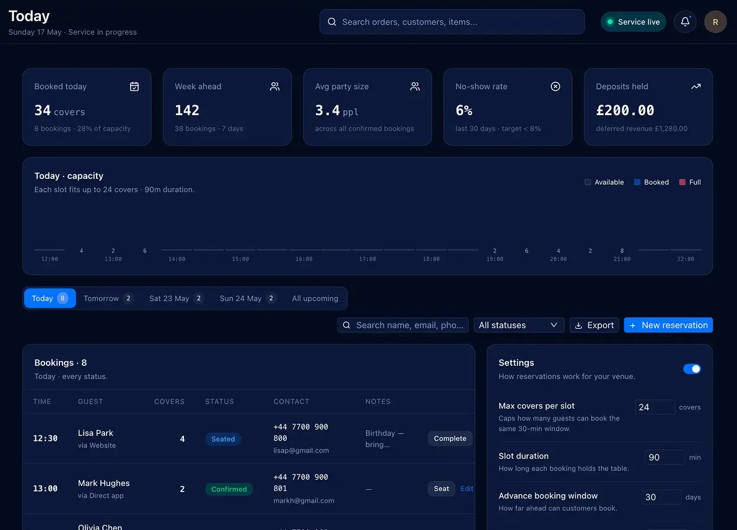Viewport: 737px width, 530px height.
Task: Mark Lisa Park's booking Complete
Action: [450, 438]
